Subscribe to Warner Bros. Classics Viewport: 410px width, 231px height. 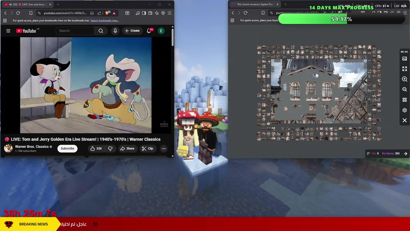pos(67,149)
